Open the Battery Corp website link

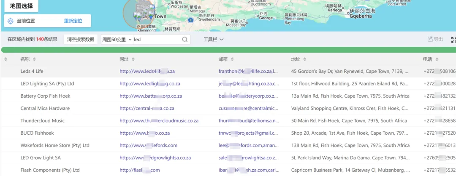[151, 96]
